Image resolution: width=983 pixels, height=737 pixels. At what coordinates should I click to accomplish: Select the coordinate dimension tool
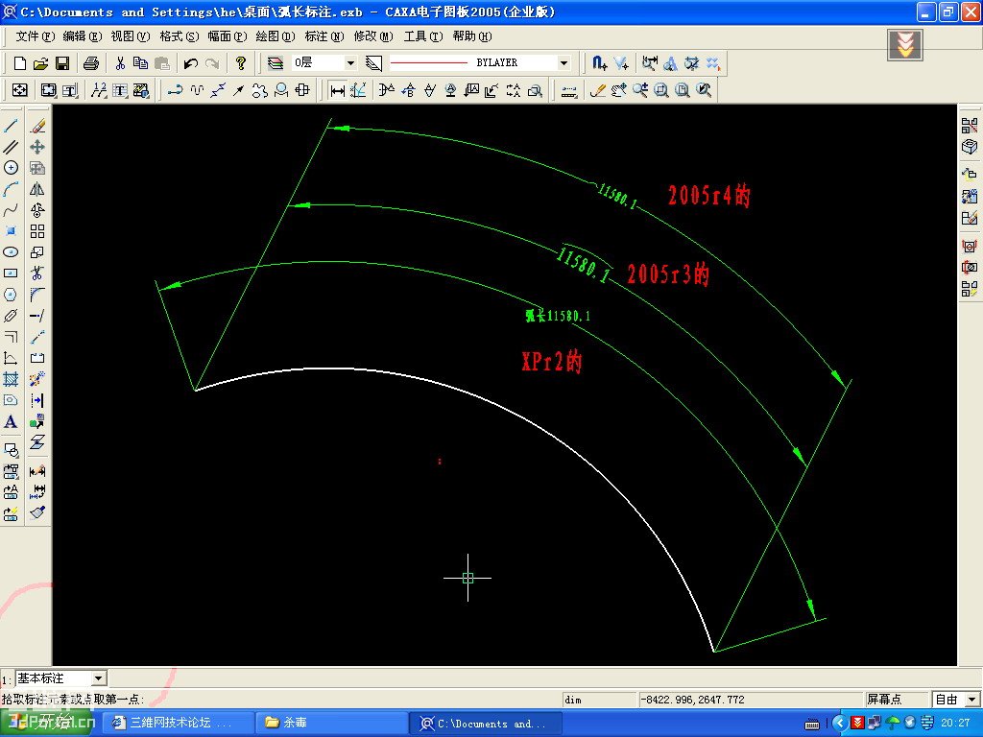(359, 90)
